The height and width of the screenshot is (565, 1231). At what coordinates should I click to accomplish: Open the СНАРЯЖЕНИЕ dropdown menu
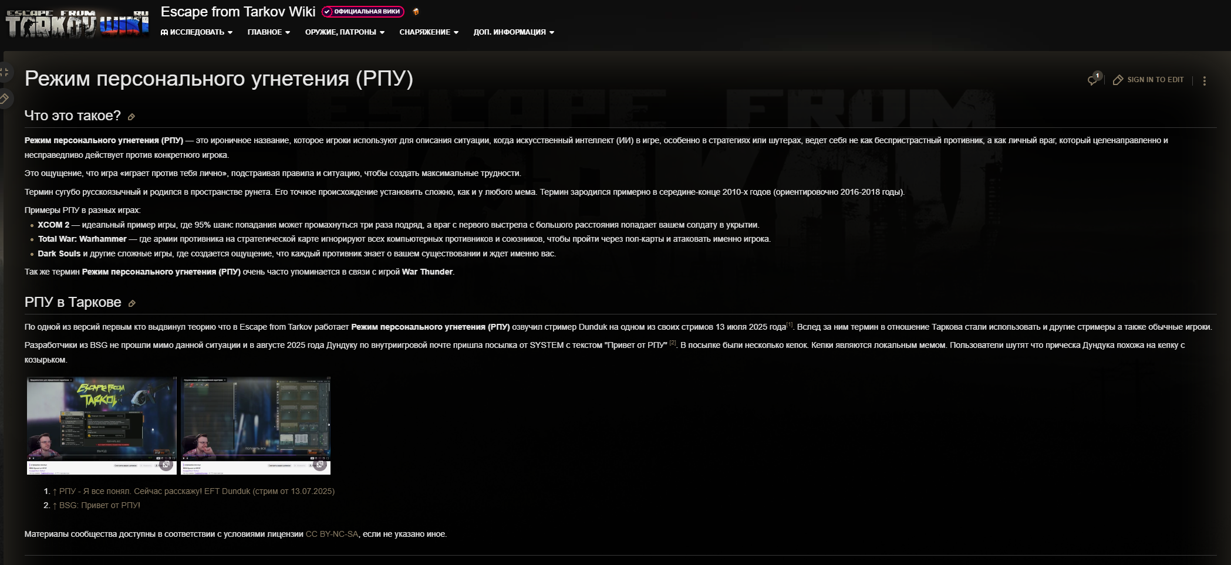coord(429,32)
